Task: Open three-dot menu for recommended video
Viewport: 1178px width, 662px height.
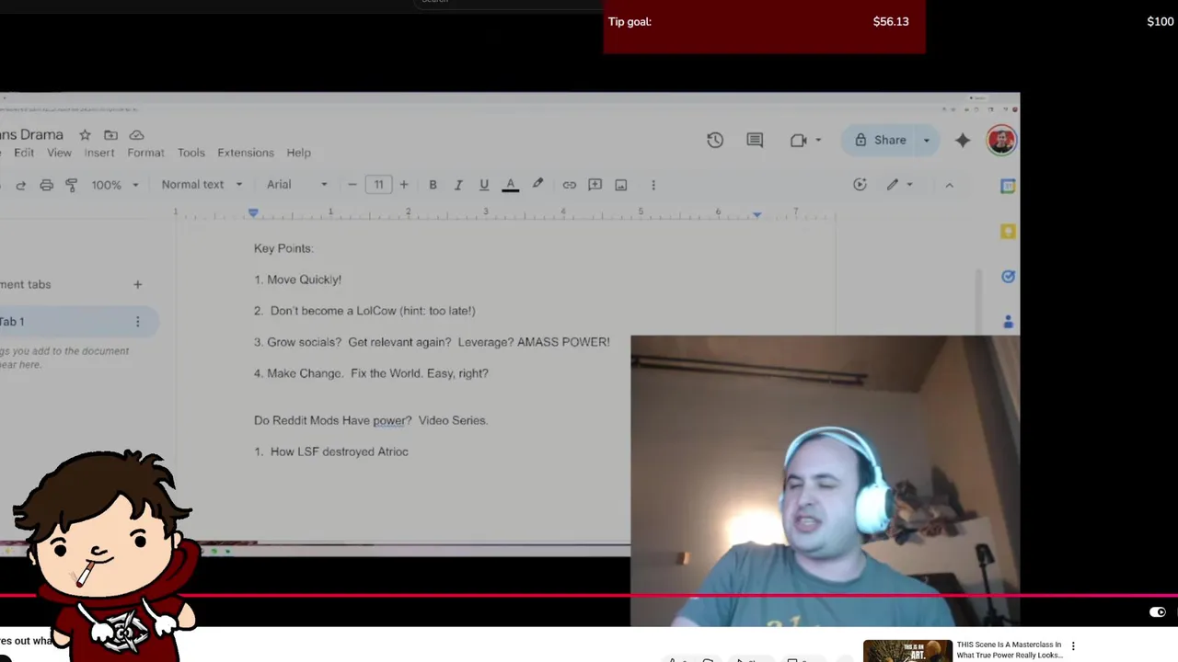Action: pyautogui.click(x=1072, y=646)
